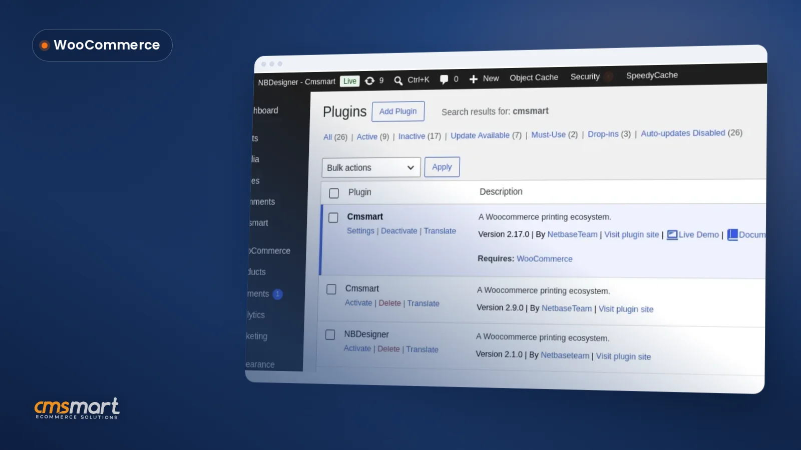Click Apply next to Bulk actions
This screenshot has width=801, height=450.
point(442,167)
